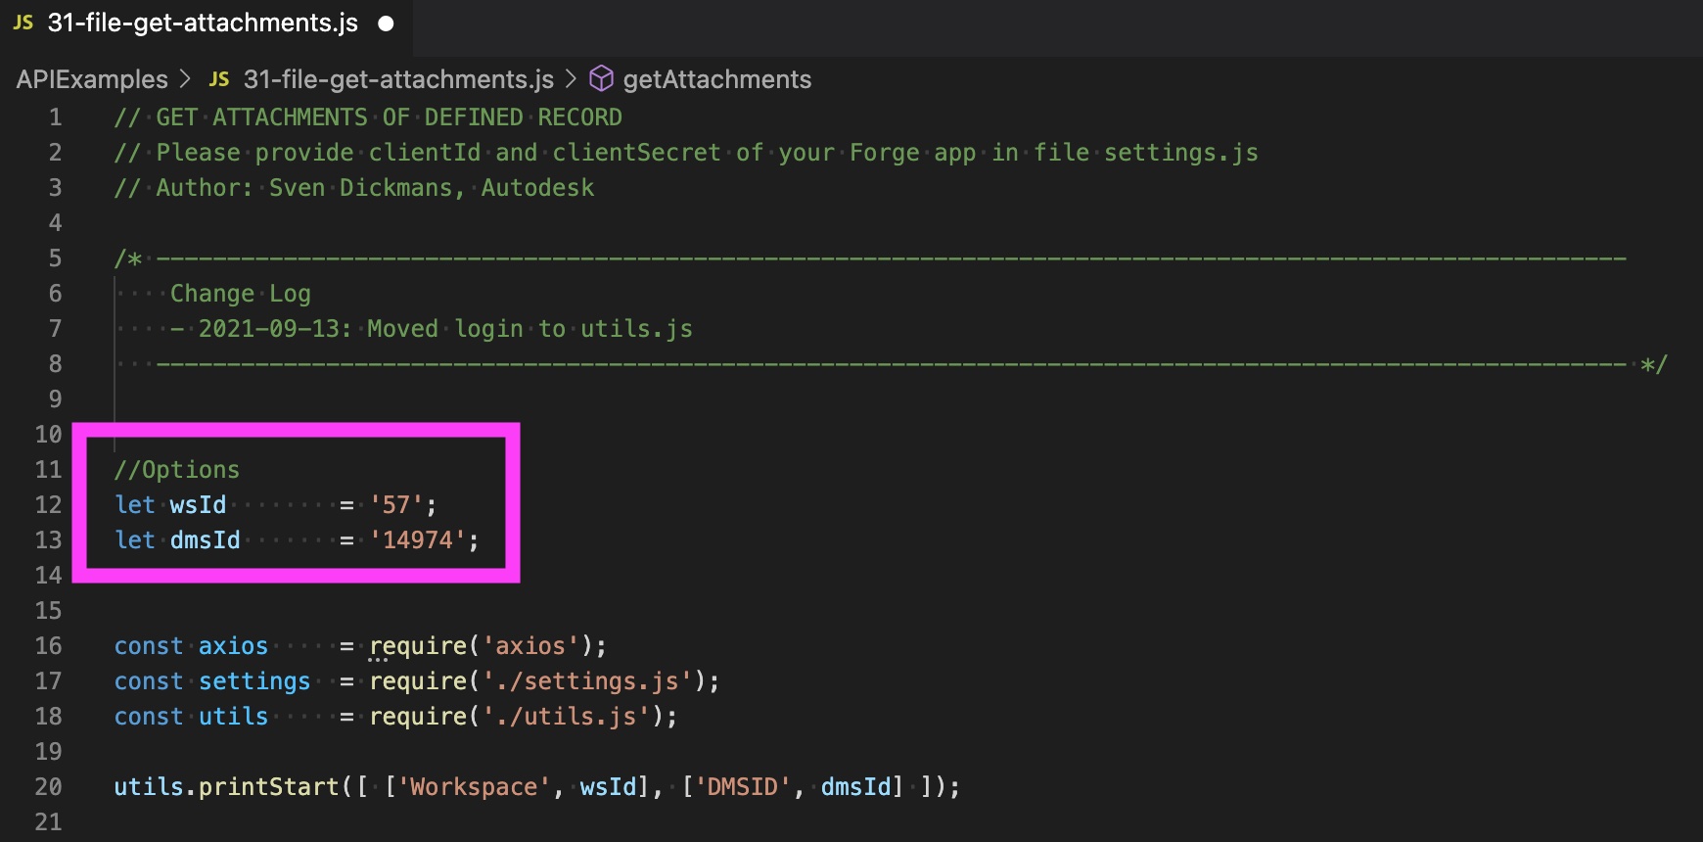Click line number 5 in the gutter
The height and width of the screenshot is (842, 1703).
pyautogui.click(x=55, y=258)
